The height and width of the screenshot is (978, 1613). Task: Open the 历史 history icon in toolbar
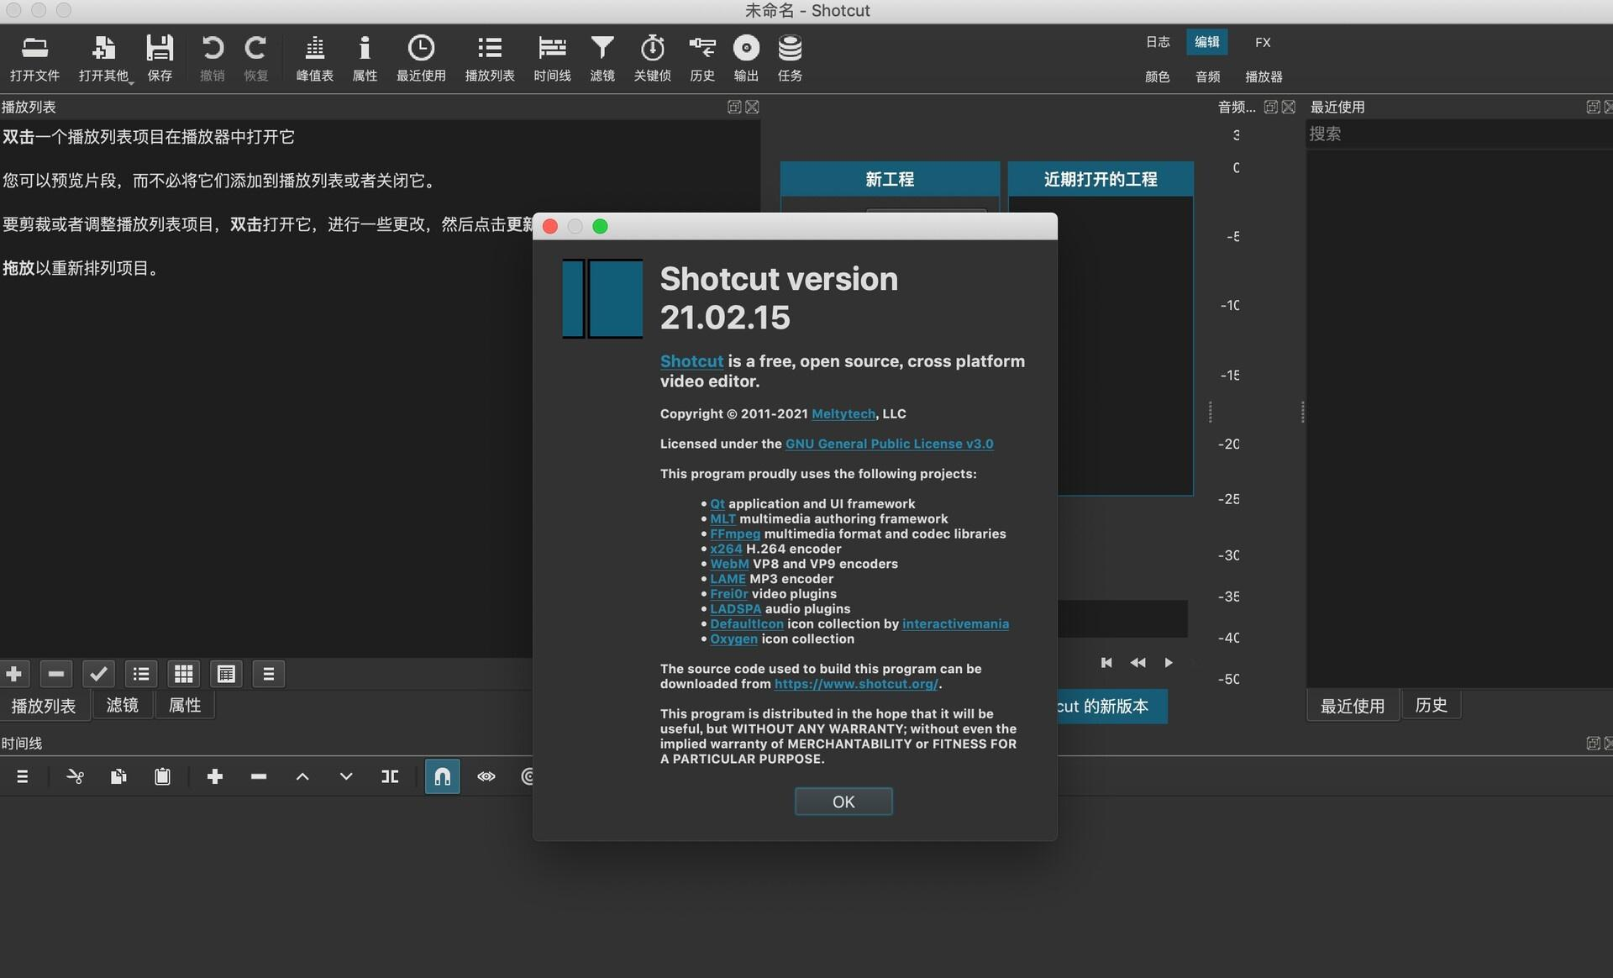(701, 58)
